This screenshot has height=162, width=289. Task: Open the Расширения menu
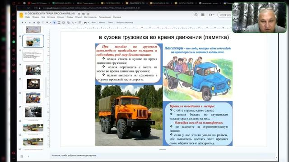(105, 17)
